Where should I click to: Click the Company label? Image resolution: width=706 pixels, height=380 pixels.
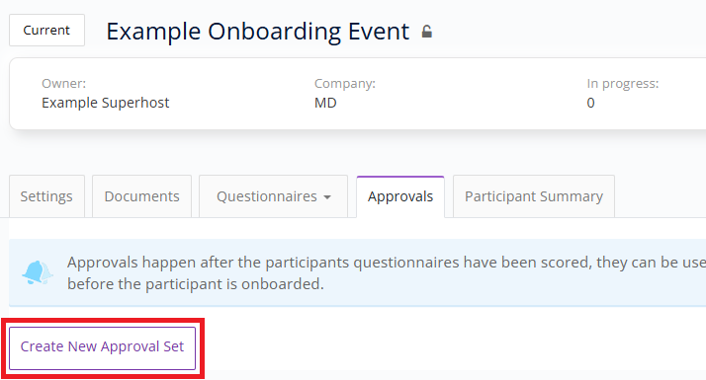click(344, 84)
